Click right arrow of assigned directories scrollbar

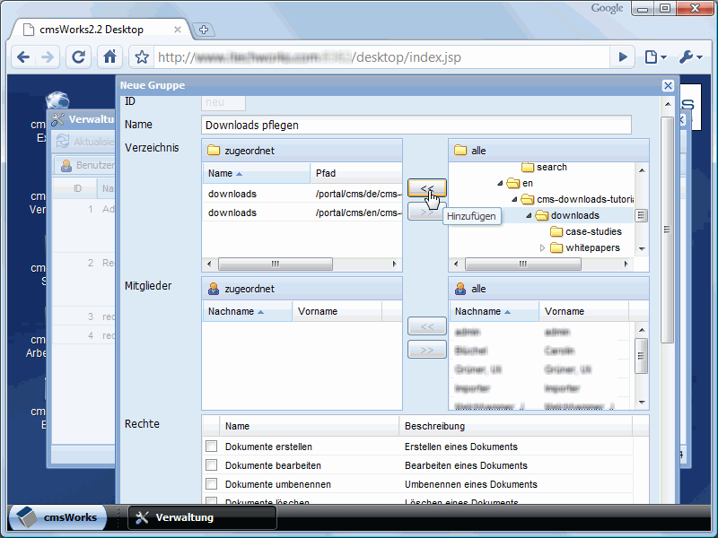[x=394, y=264]
